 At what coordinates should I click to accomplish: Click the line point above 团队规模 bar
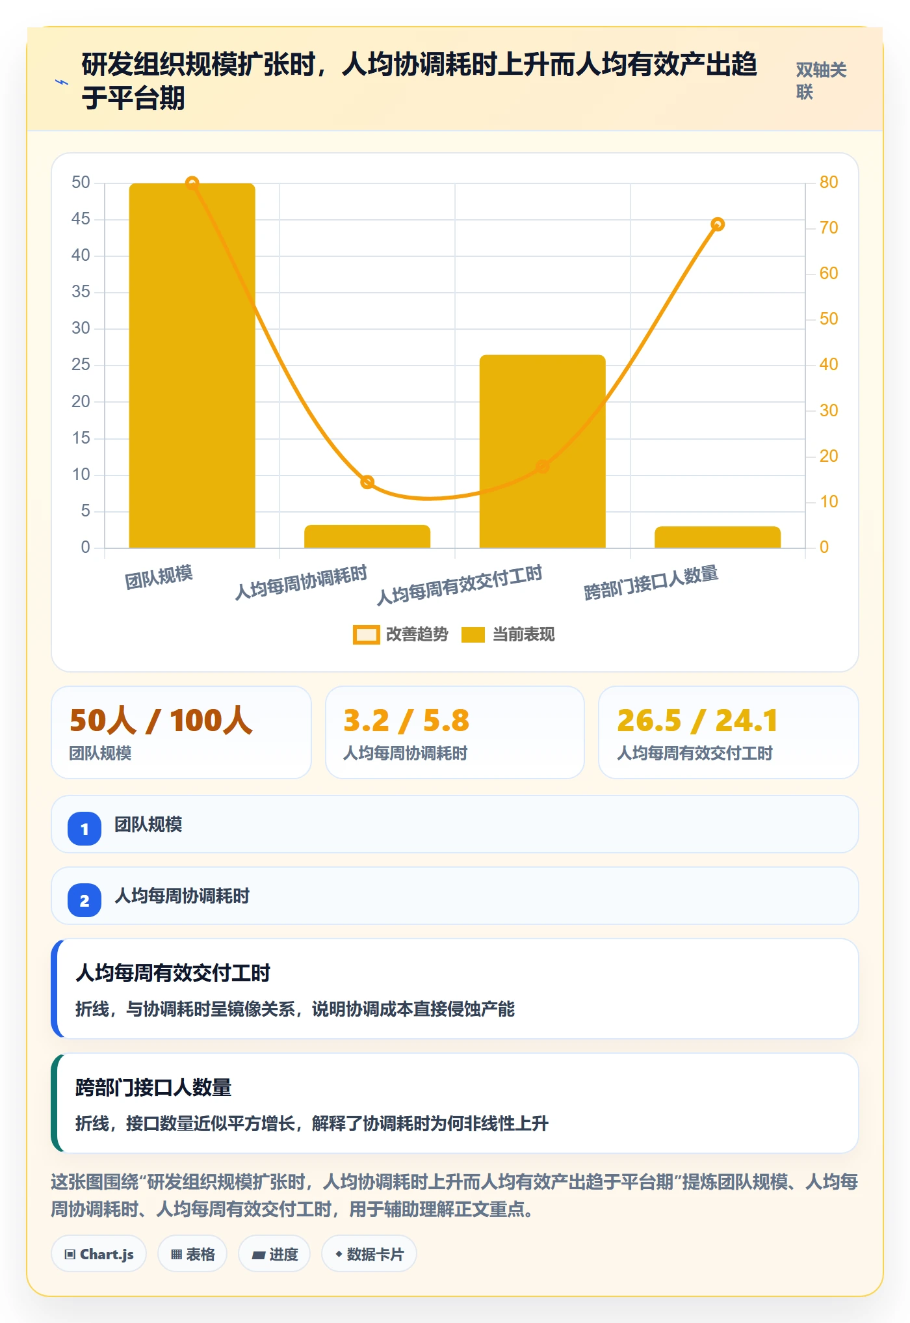[x=192, y=183]
